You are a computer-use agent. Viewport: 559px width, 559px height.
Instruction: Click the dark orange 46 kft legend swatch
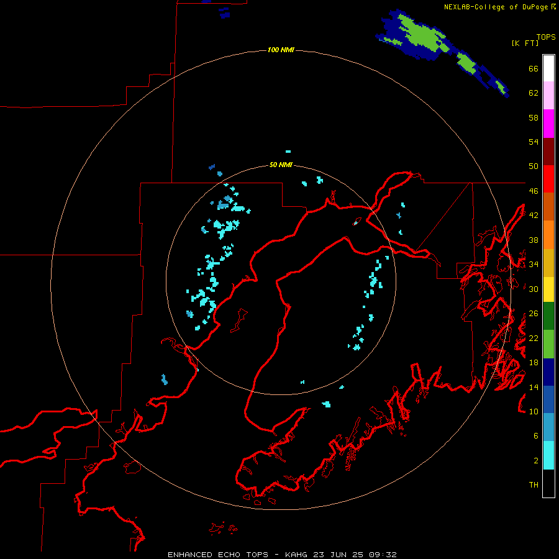point(548,207)
